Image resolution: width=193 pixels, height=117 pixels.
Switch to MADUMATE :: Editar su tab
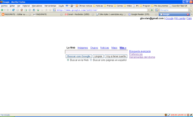[x=16, y=14]
